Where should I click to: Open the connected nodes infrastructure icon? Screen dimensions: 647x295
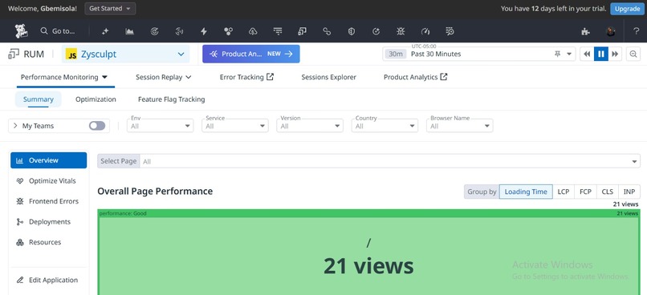[228, 31]
